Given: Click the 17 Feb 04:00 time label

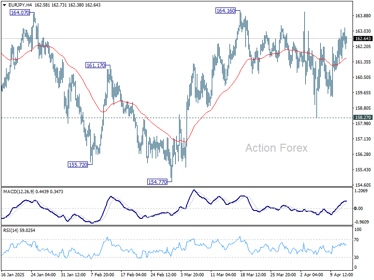Looking at the screenshot, I should (x=133, y=275).
